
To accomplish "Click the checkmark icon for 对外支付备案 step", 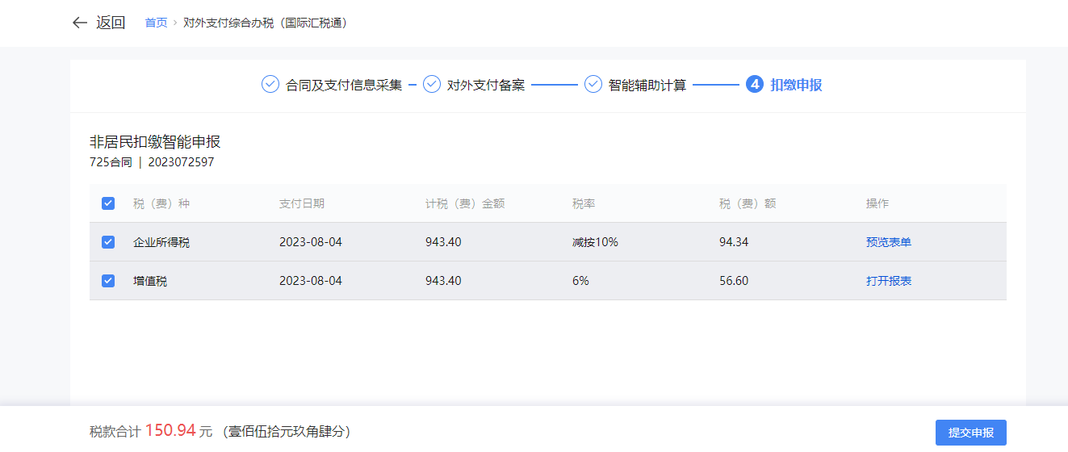I will (432, 84).
